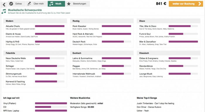
Task: Click the Aktuelle Charts rating bar
Action: point(50,26)
